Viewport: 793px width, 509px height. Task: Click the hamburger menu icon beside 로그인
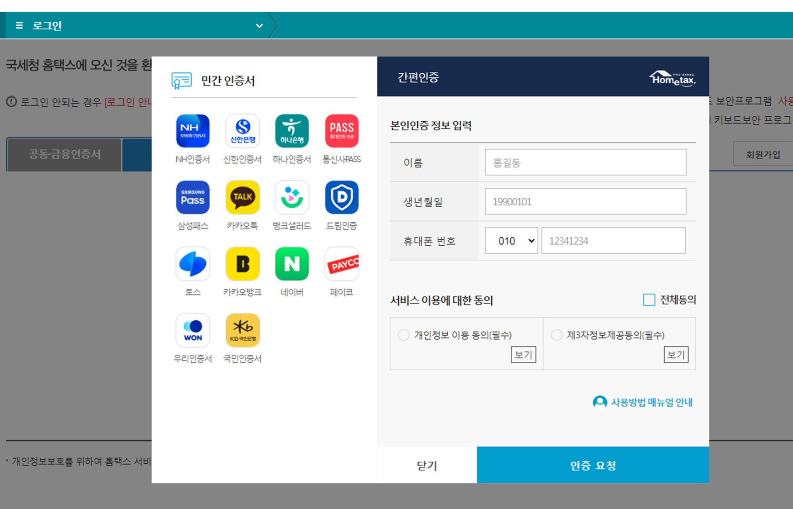[x=19, y=25]
